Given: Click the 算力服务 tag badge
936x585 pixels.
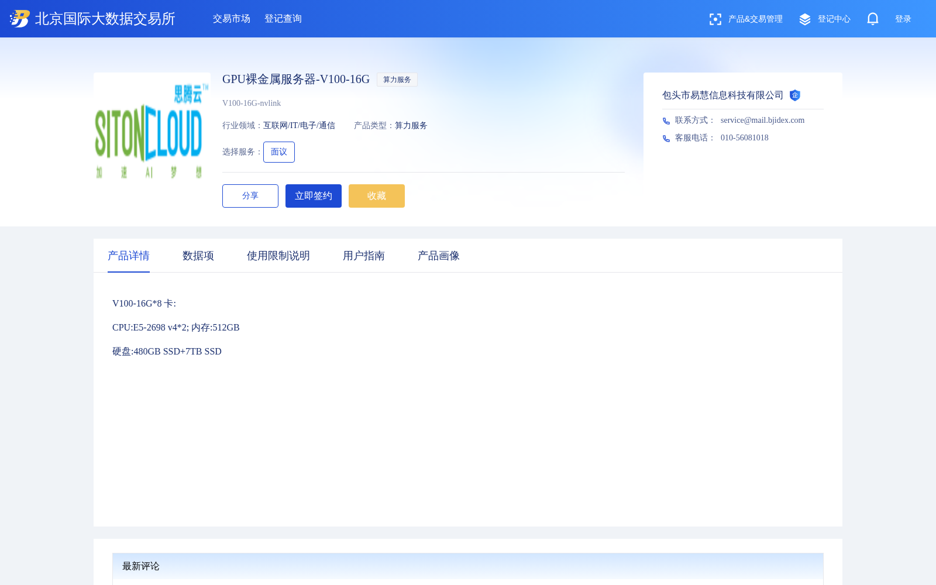Looking at the screenshot, I should point(397,80).
